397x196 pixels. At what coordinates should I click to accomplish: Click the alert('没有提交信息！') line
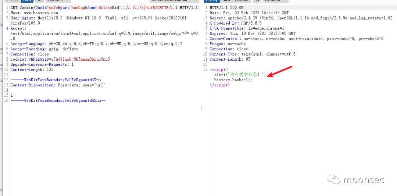pos(241,75)
